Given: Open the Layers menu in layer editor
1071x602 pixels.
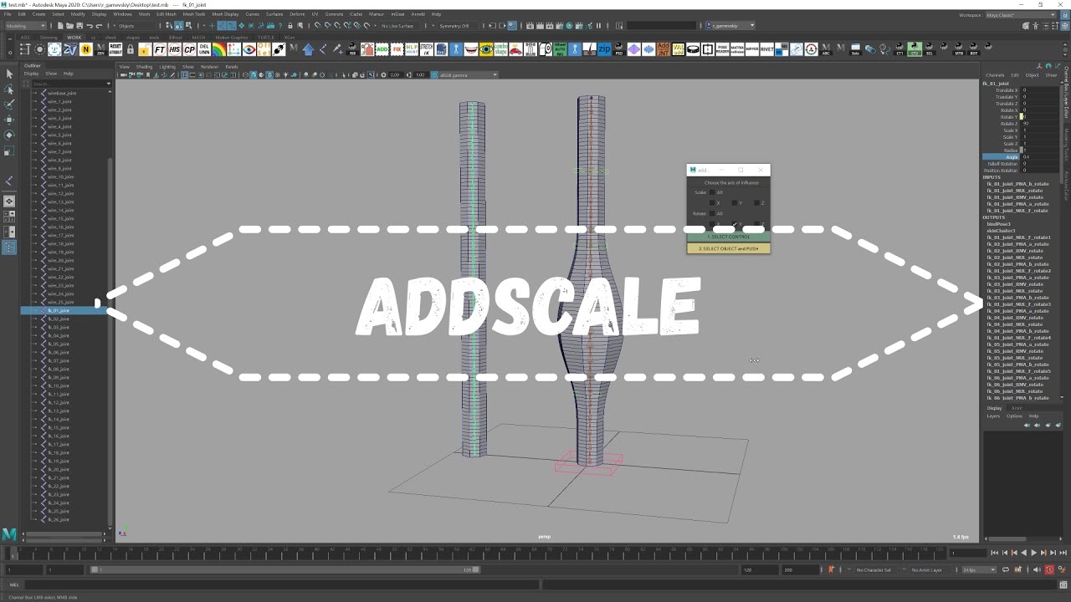Looking at the screenshot, I should coord(993,416).
